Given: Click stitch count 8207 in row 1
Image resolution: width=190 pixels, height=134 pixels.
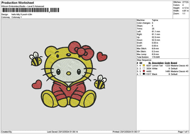Looking at the screenshot, I should click(149, 66).
